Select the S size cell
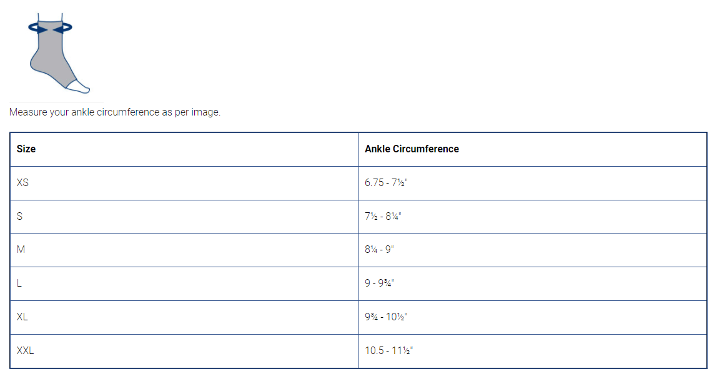Screen dimensions: 717x379 tap(20, 216)
